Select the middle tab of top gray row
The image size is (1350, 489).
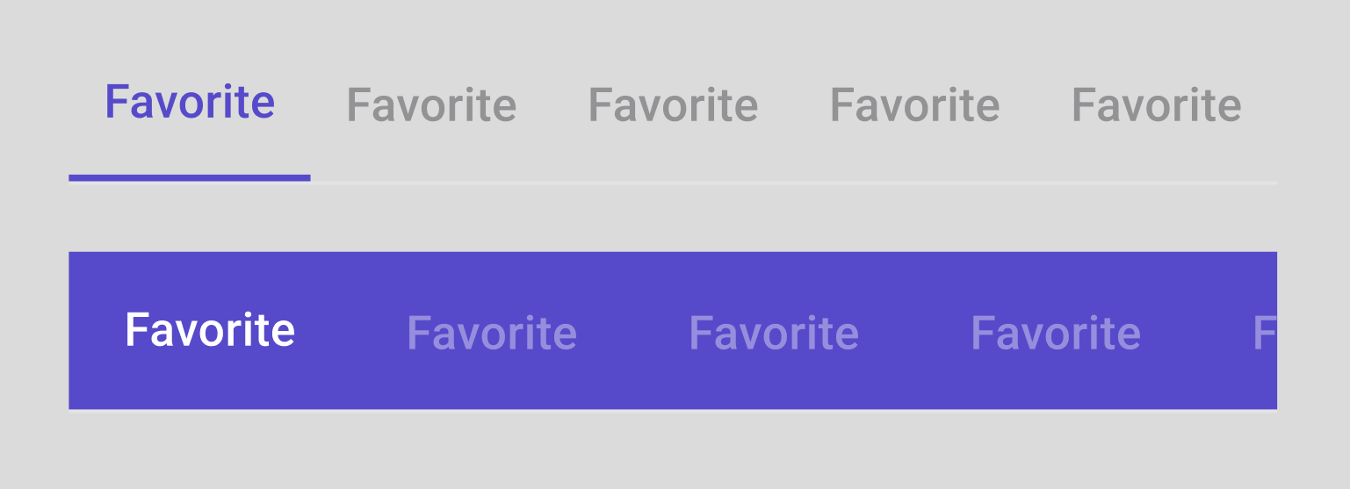click(x=673, y=106)
